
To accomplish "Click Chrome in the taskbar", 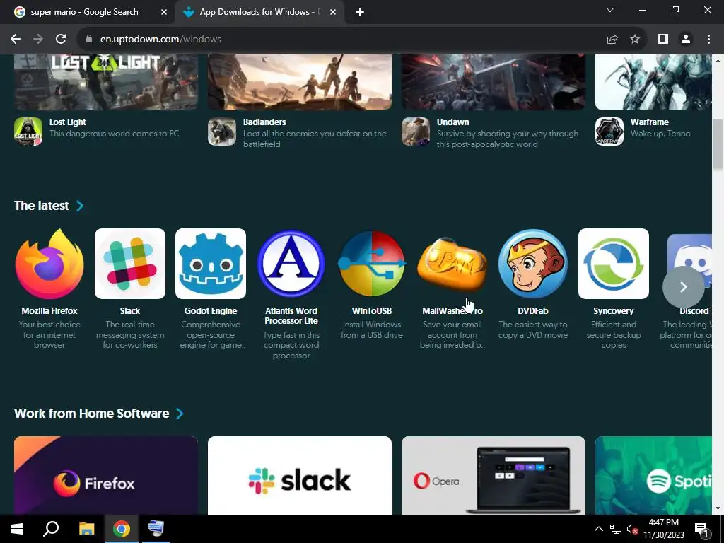I will pos(122,529).
